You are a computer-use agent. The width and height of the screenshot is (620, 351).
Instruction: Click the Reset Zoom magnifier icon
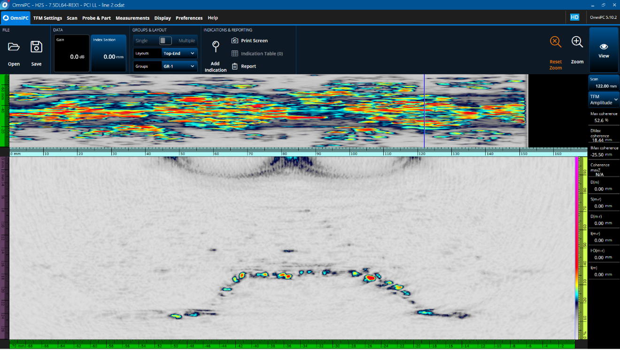(x=556, y=42)
